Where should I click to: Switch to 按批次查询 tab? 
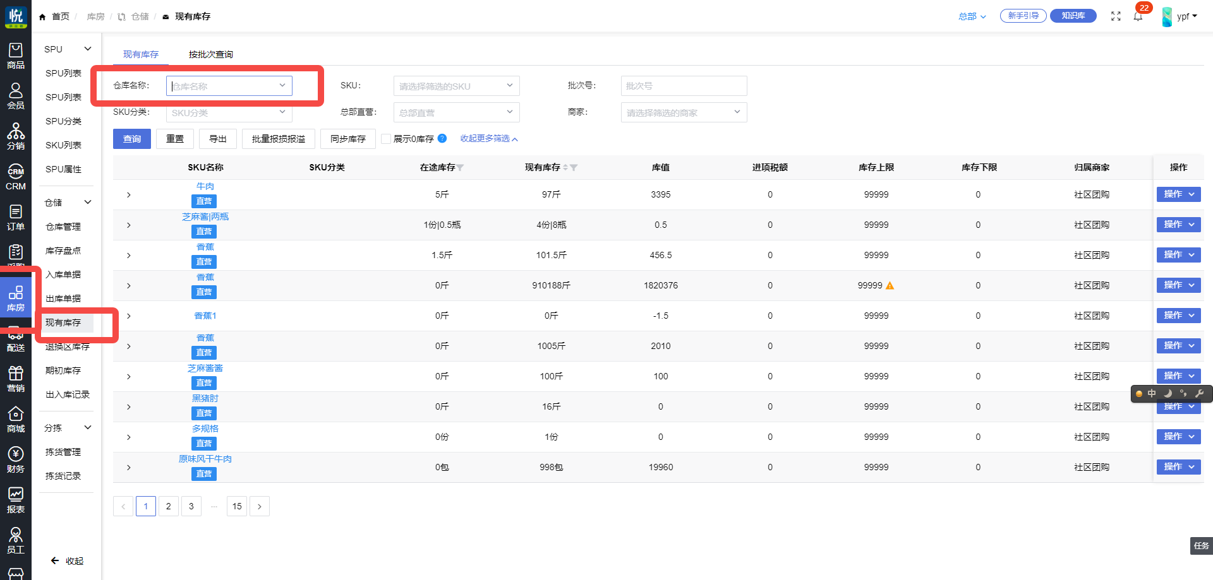211,54
